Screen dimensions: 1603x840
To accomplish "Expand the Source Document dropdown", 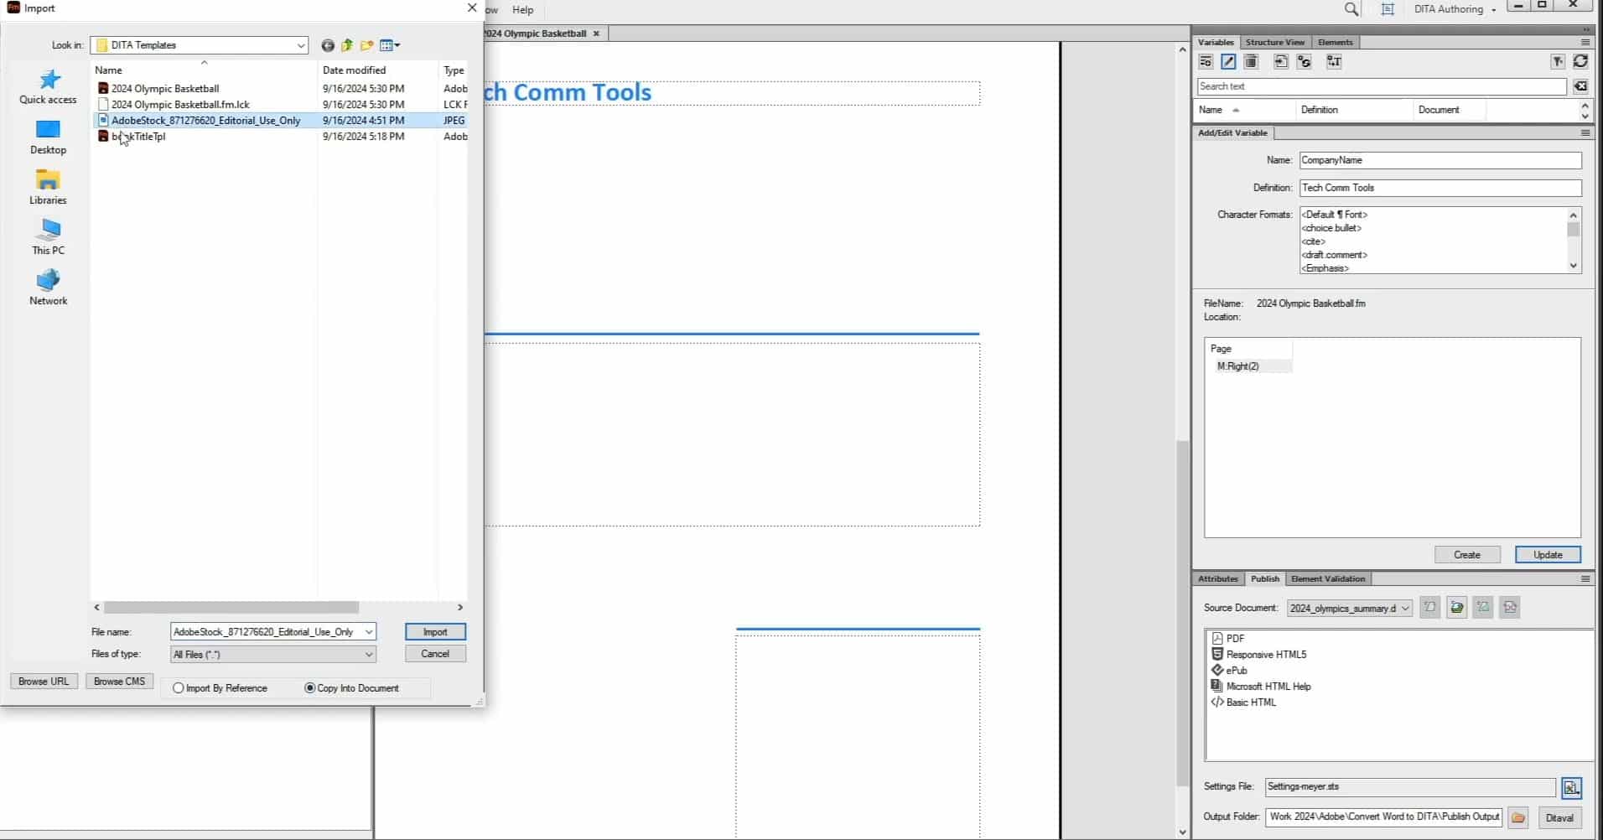I will pos(1405,609).
